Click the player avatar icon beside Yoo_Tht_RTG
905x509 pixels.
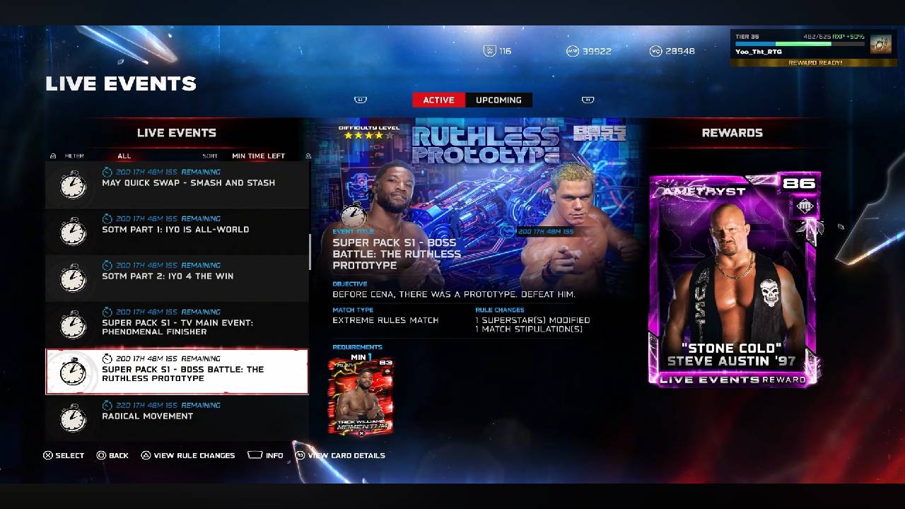[x=880, y=45]
